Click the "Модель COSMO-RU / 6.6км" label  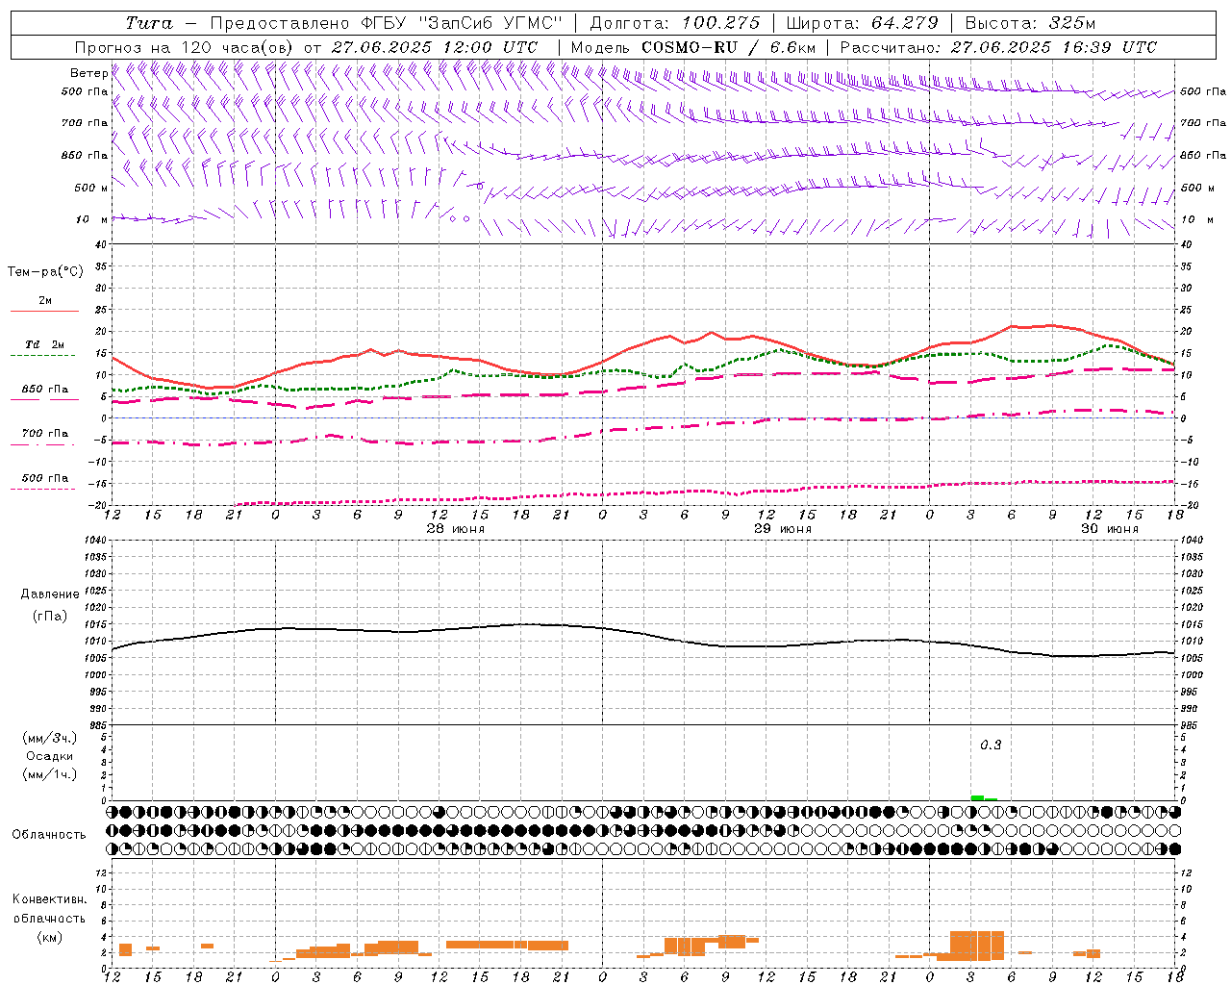pos(692,47)
